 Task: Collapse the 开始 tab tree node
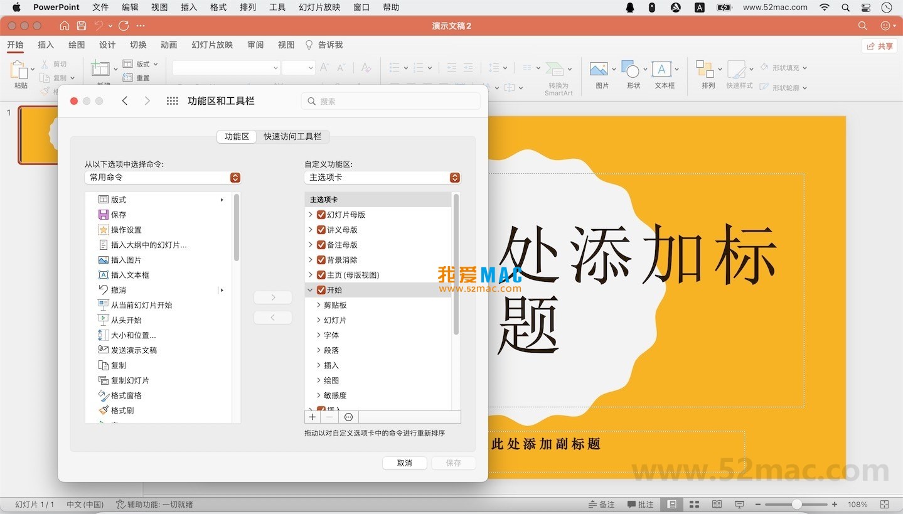point(310,290)
